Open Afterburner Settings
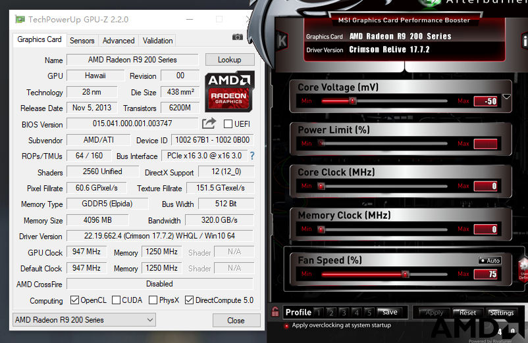The image size is (528, 343). coord(502,313)
